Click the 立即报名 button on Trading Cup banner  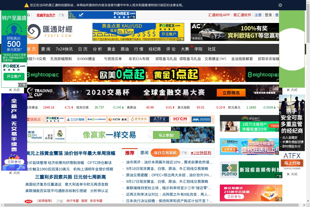231,93
